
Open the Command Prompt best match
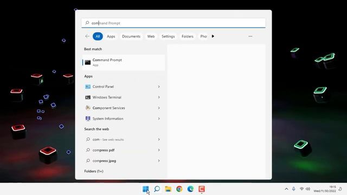[124, 63]
